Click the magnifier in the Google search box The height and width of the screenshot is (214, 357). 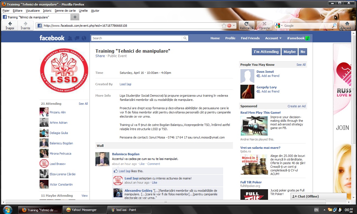[334, 26]
